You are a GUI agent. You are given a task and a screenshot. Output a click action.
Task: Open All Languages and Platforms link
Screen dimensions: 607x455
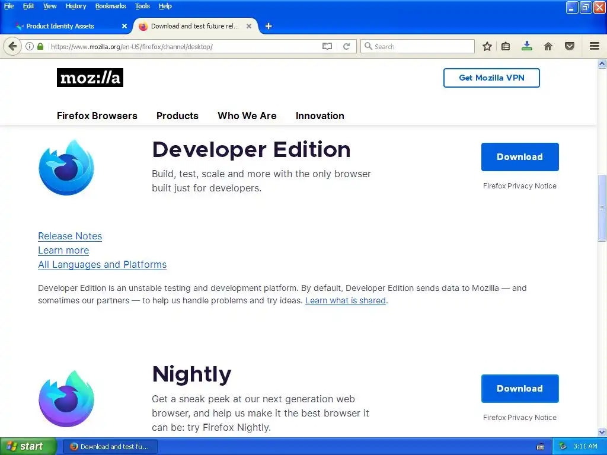[102, 265]
